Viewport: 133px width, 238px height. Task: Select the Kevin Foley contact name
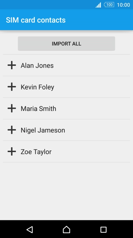(x=37, y=87)
